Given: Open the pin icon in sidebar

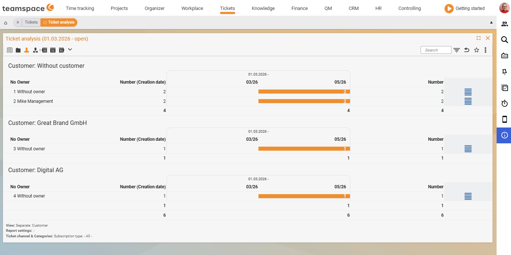Looking at the screenshot, I should [504, 72].
